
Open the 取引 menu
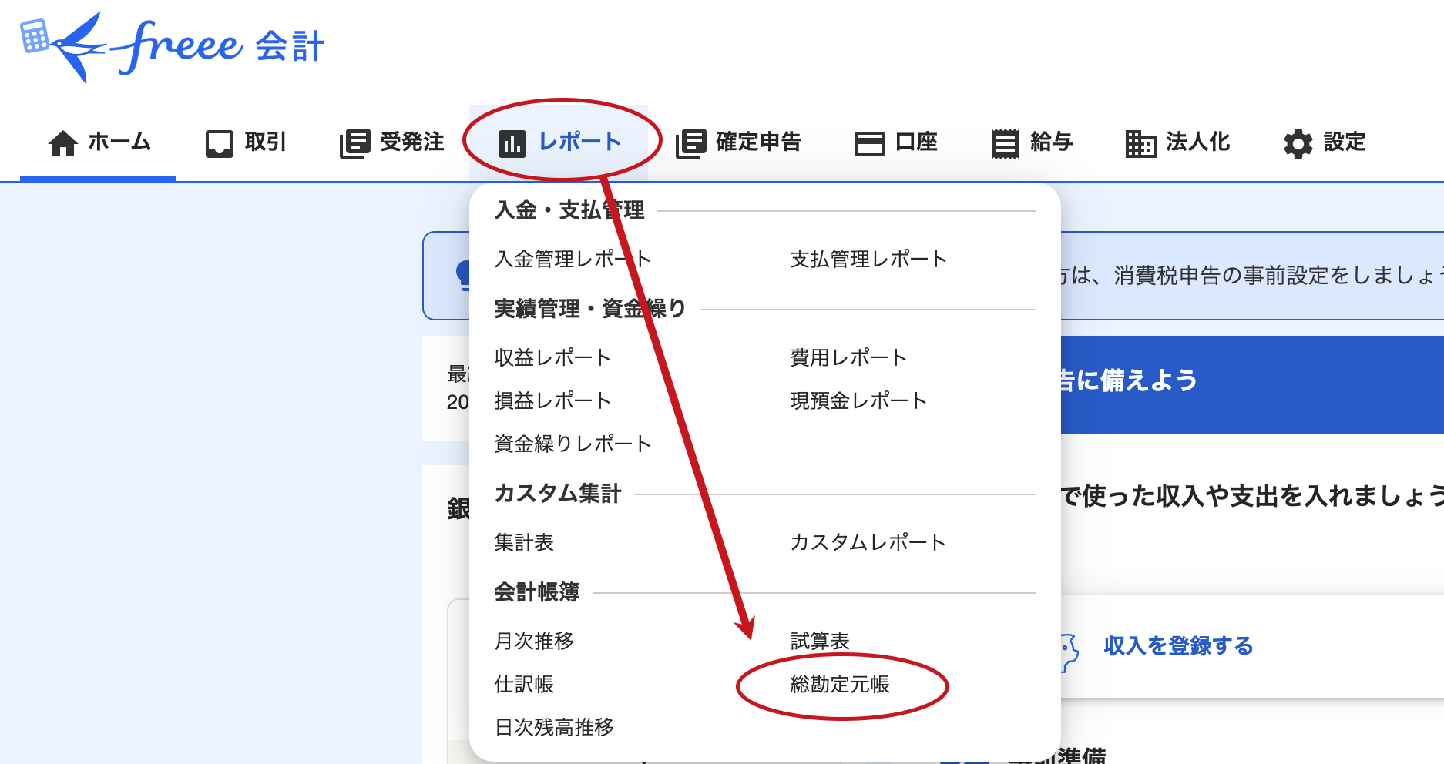(246, 143)
